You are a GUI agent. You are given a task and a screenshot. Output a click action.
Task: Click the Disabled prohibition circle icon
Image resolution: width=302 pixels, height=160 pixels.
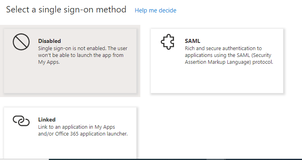point(21,42)
